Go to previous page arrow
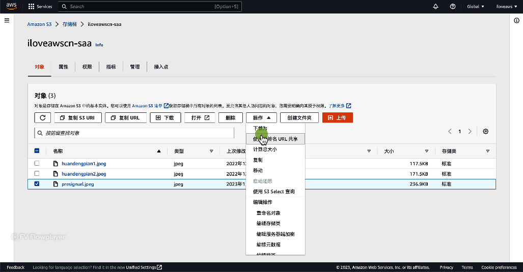 pos(450,132)
